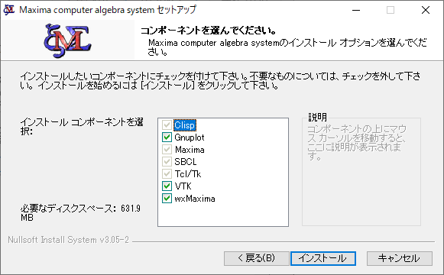Image resolution: width=444 pixels, height=275 pixels.
Task: Select the wxMaxima label in component list
Action: pyautogui.click(x=195, y=199)
